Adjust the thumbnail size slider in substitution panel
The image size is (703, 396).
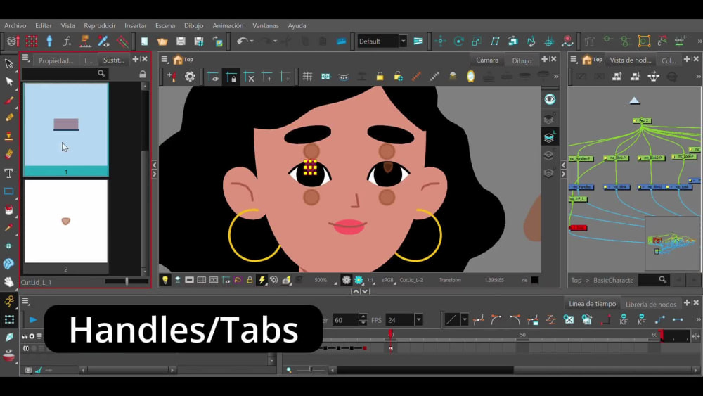[x=127, y=281]
